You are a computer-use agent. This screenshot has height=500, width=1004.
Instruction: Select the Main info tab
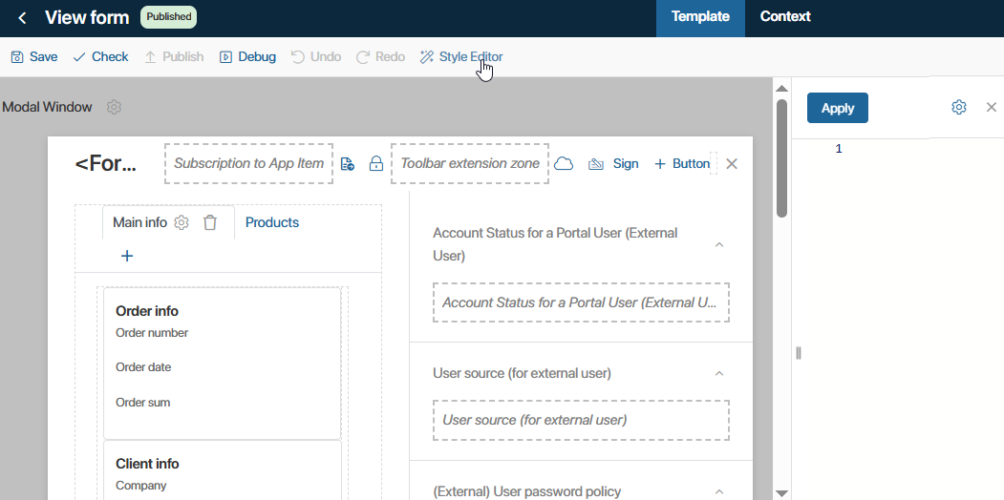coord(139,222)
